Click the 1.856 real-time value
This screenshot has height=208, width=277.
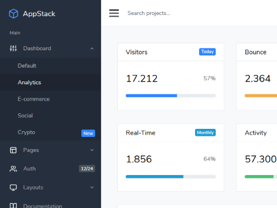click(139, 159)
